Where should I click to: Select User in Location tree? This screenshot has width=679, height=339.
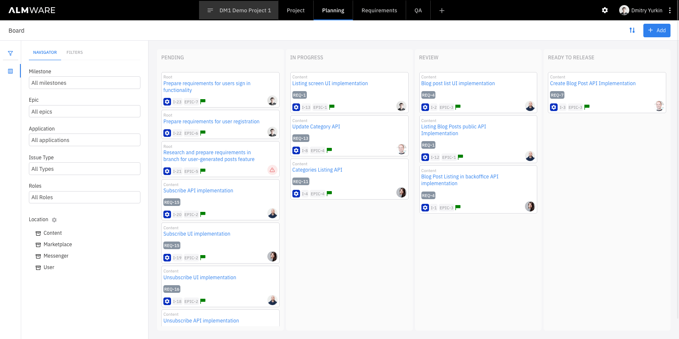(x=49, y=267)
